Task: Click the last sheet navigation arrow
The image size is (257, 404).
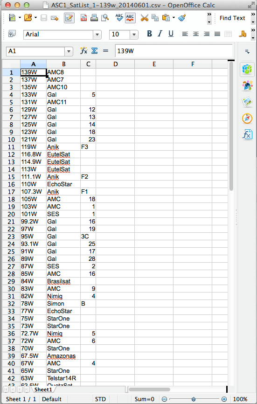Action: pos(26,389)
